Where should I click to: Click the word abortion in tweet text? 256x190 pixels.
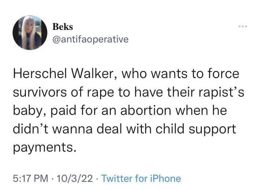point(146,110)
